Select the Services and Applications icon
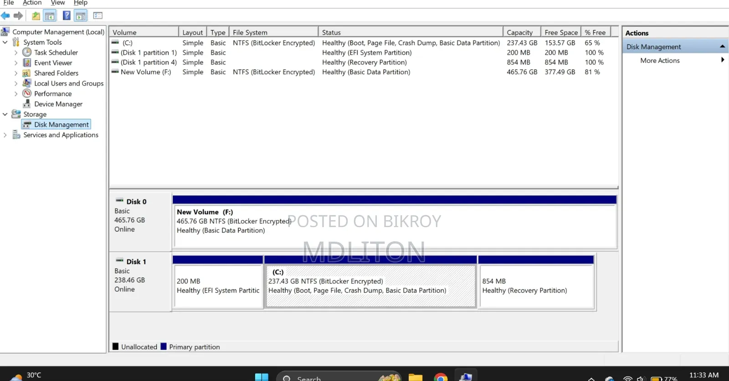Image resolution: width=729 pixels, height=381 pixels. pyautogui.click(x=16, y=135)
